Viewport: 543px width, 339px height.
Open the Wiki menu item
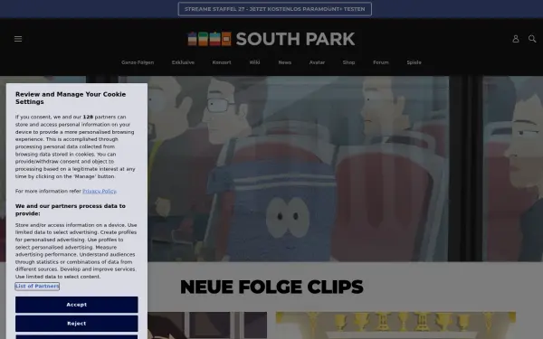254,62
